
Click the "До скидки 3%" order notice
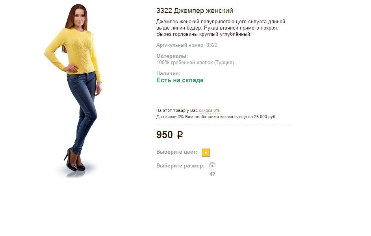[x=216, y=117]
